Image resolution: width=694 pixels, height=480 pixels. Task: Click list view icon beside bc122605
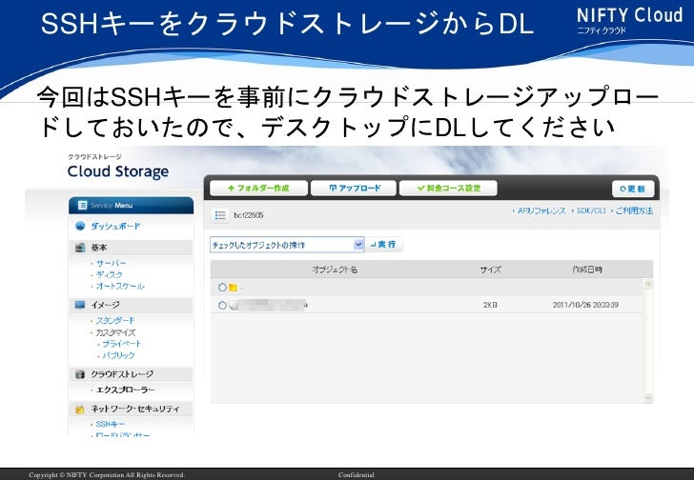tap(220, 215)
